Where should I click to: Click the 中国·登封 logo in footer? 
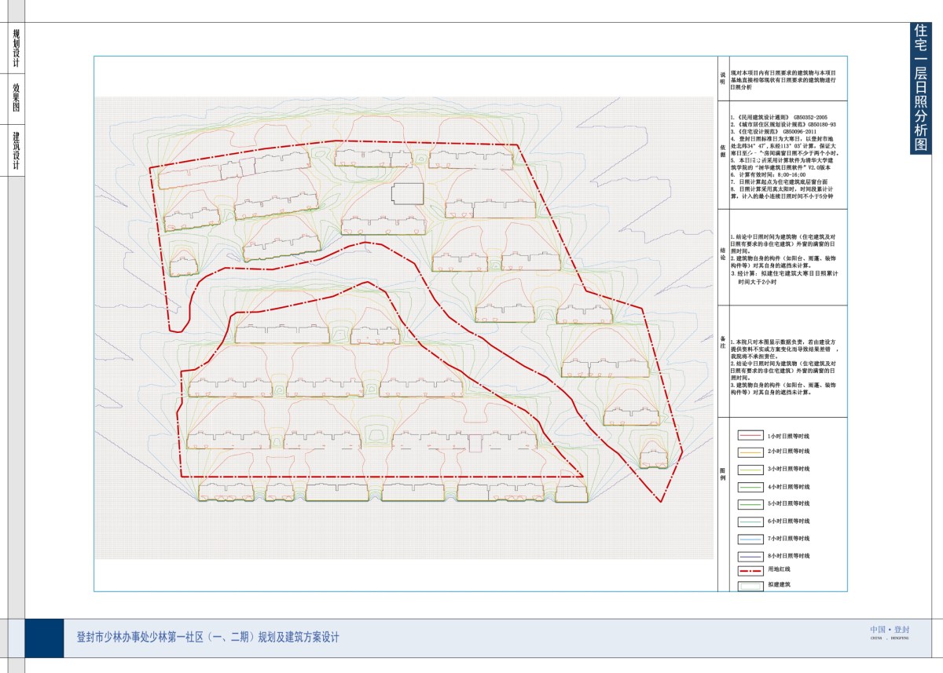coord(889,631)
